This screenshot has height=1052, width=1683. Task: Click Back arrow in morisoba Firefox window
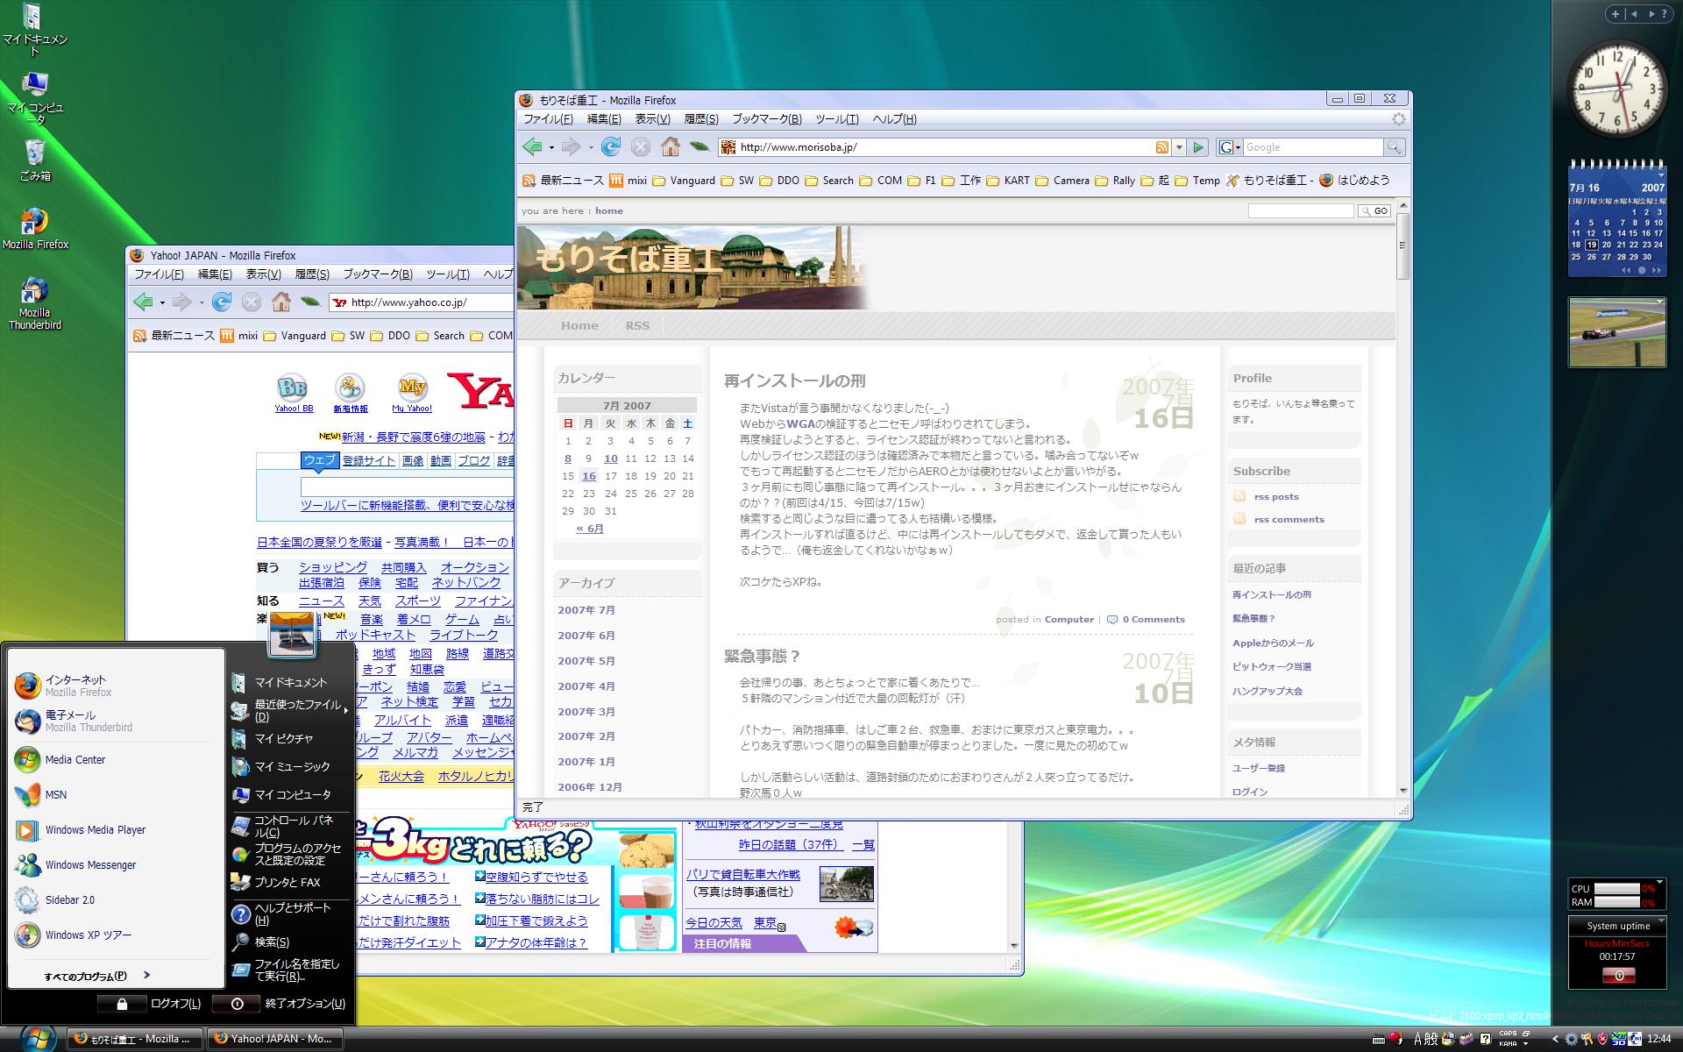point(531,147)
